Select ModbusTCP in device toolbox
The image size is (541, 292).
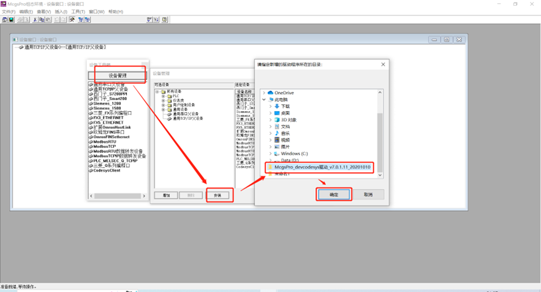pyautogui.click(x=104, y=147)
